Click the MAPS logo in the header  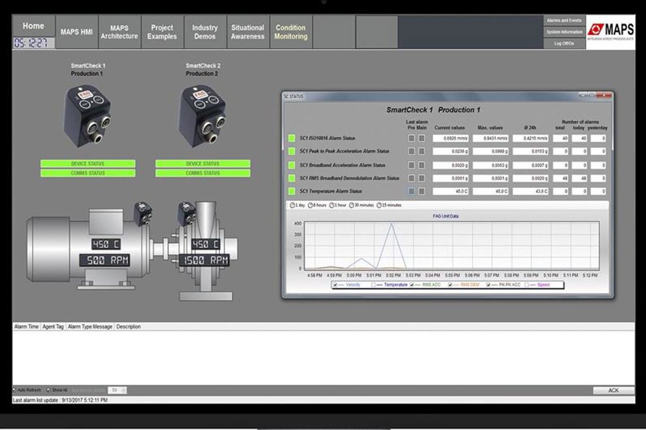[611, 32]
